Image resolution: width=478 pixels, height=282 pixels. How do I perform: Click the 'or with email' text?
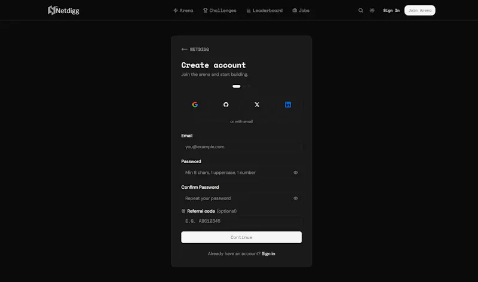pyautogui.click(x=241, y=121)
